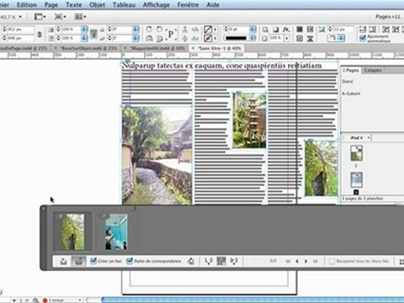The image size is (404, 303).
Task: Rotate the object 90° clockwise
Action: click(149, 29)
